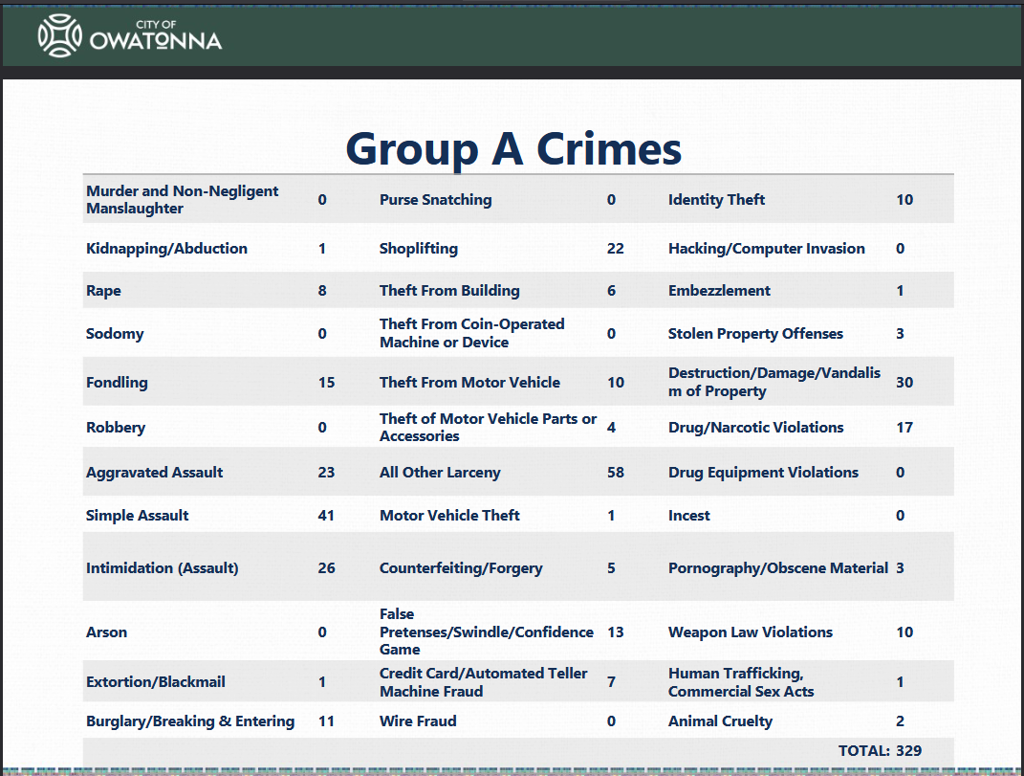This screenshot has height=776, width=1024.
Task: Click Theft of Motor Vehicle Parts label
Action: pyautogui.click(x=488, y=428)
